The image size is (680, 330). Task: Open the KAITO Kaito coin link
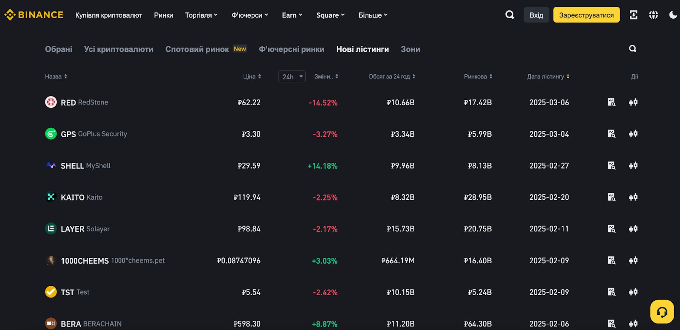coord(74,197)
